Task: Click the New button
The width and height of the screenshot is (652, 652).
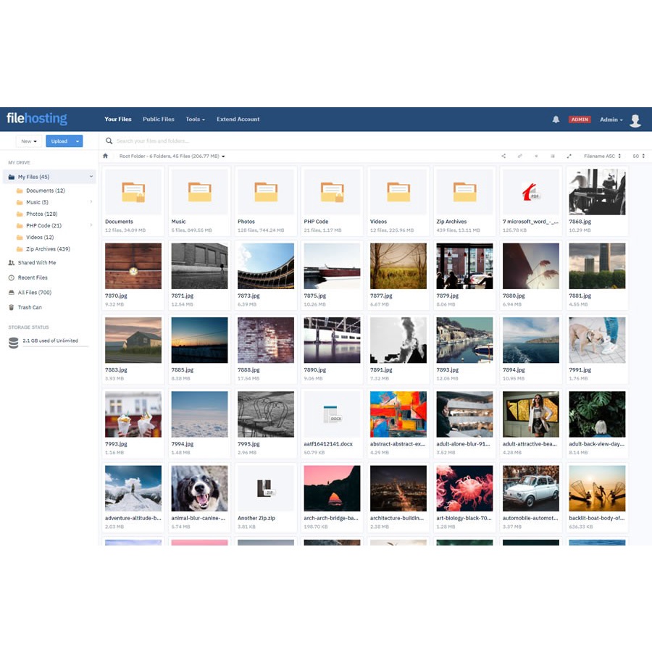Action: tap(28, 141)
